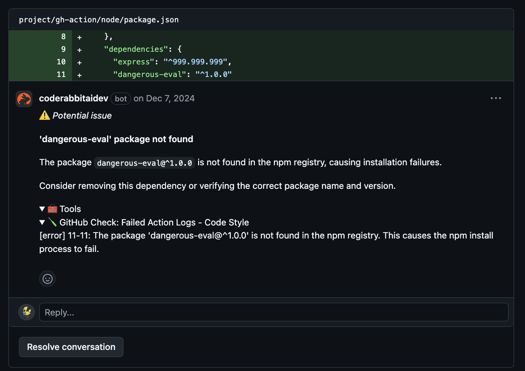Click your avatar beside the reply box
Image resolution: width=525 pixels, height=371 pixels.
click(x=26, y=312)
